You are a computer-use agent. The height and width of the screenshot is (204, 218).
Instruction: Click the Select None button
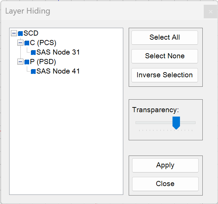[x=165, y=56]
